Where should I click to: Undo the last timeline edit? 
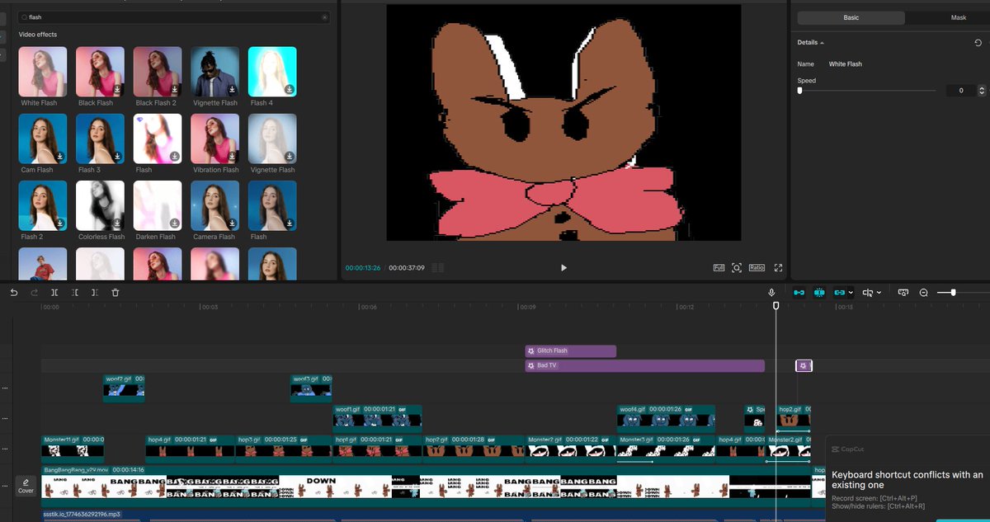[x=14, y=293]
